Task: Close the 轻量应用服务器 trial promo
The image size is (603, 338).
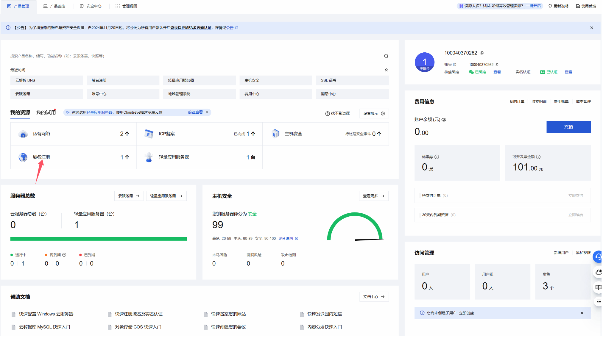Action: 208,112
